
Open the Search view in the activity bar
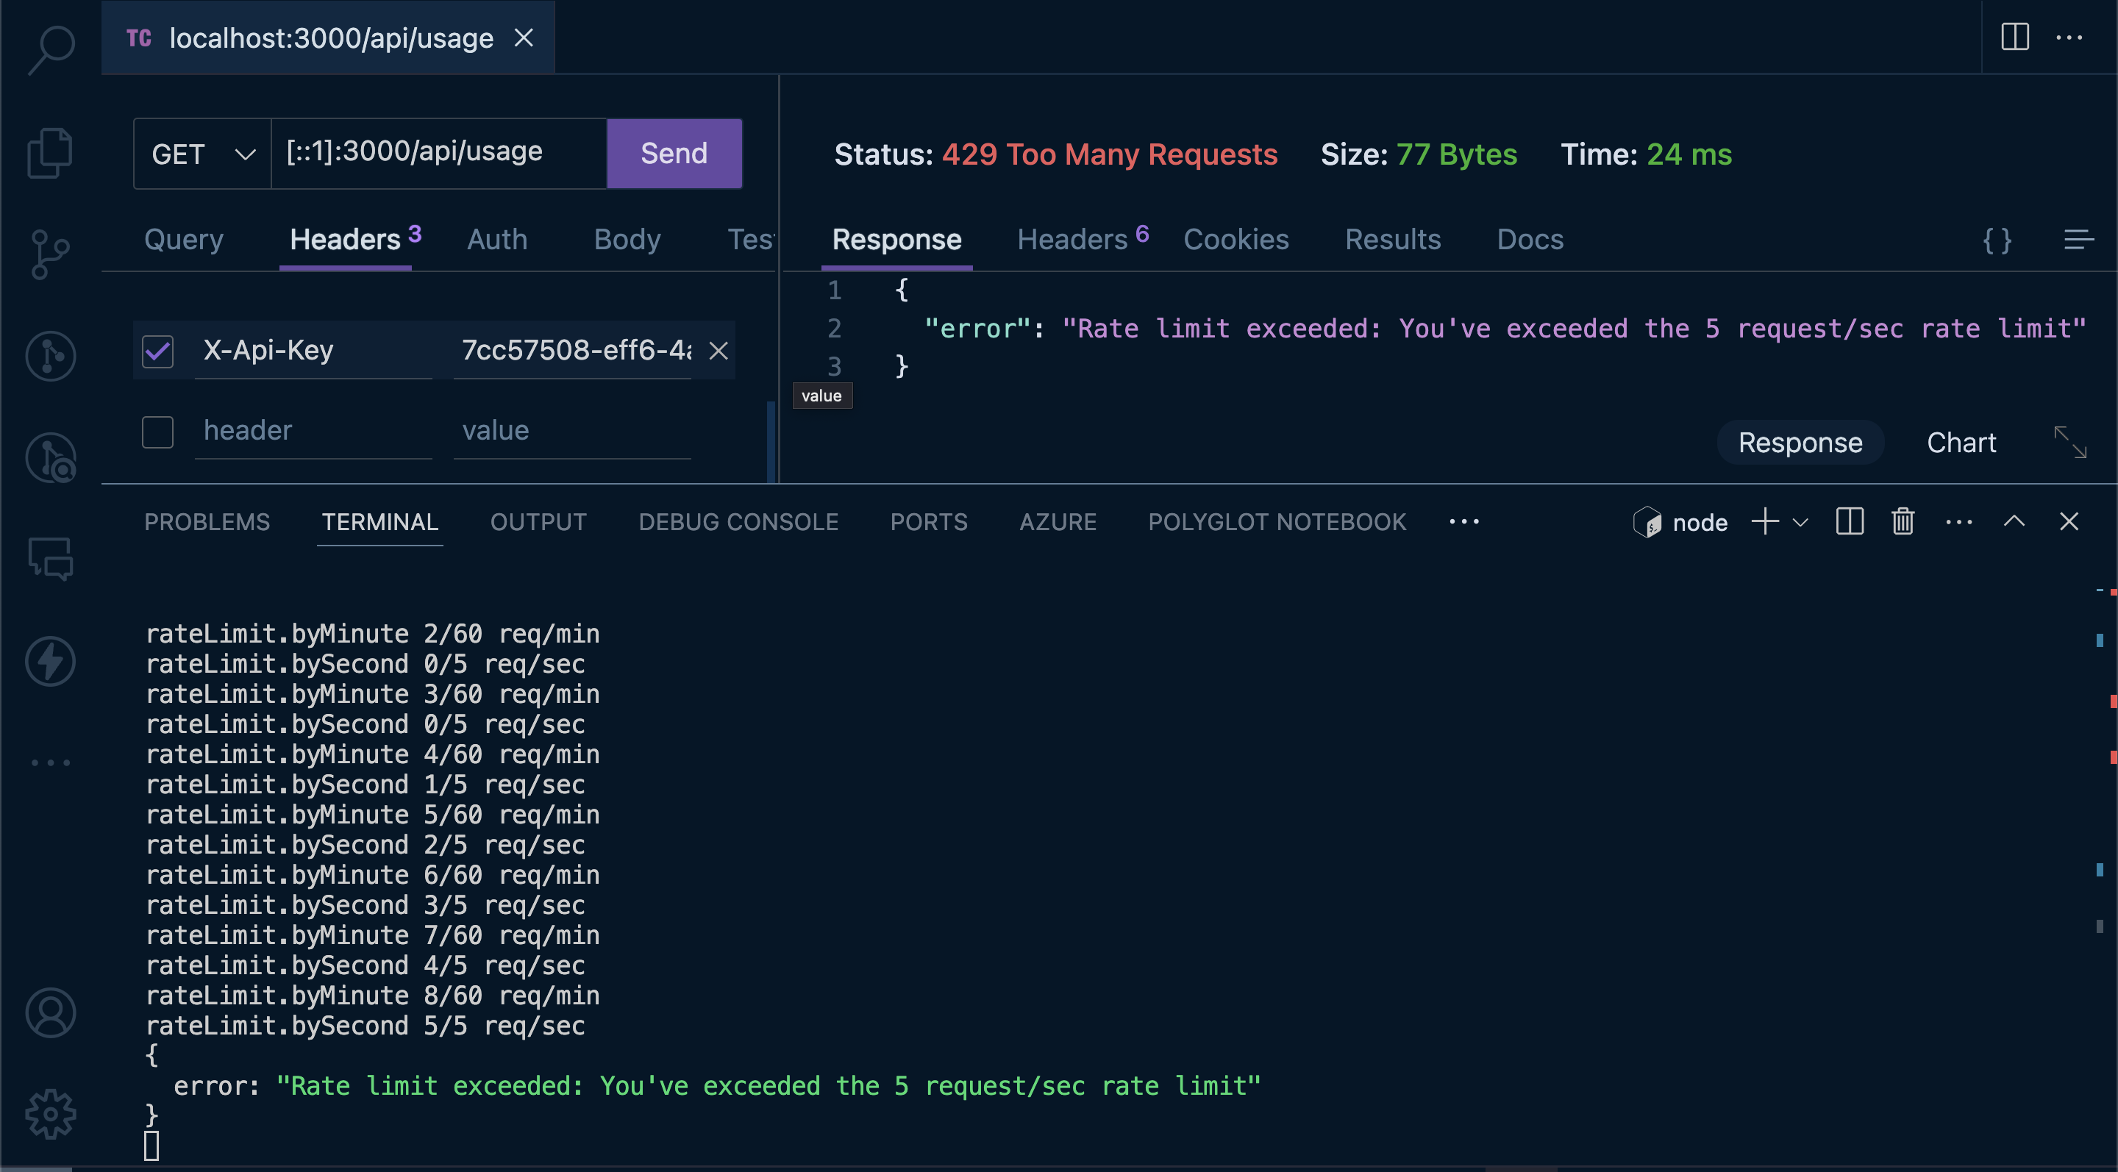49,49
